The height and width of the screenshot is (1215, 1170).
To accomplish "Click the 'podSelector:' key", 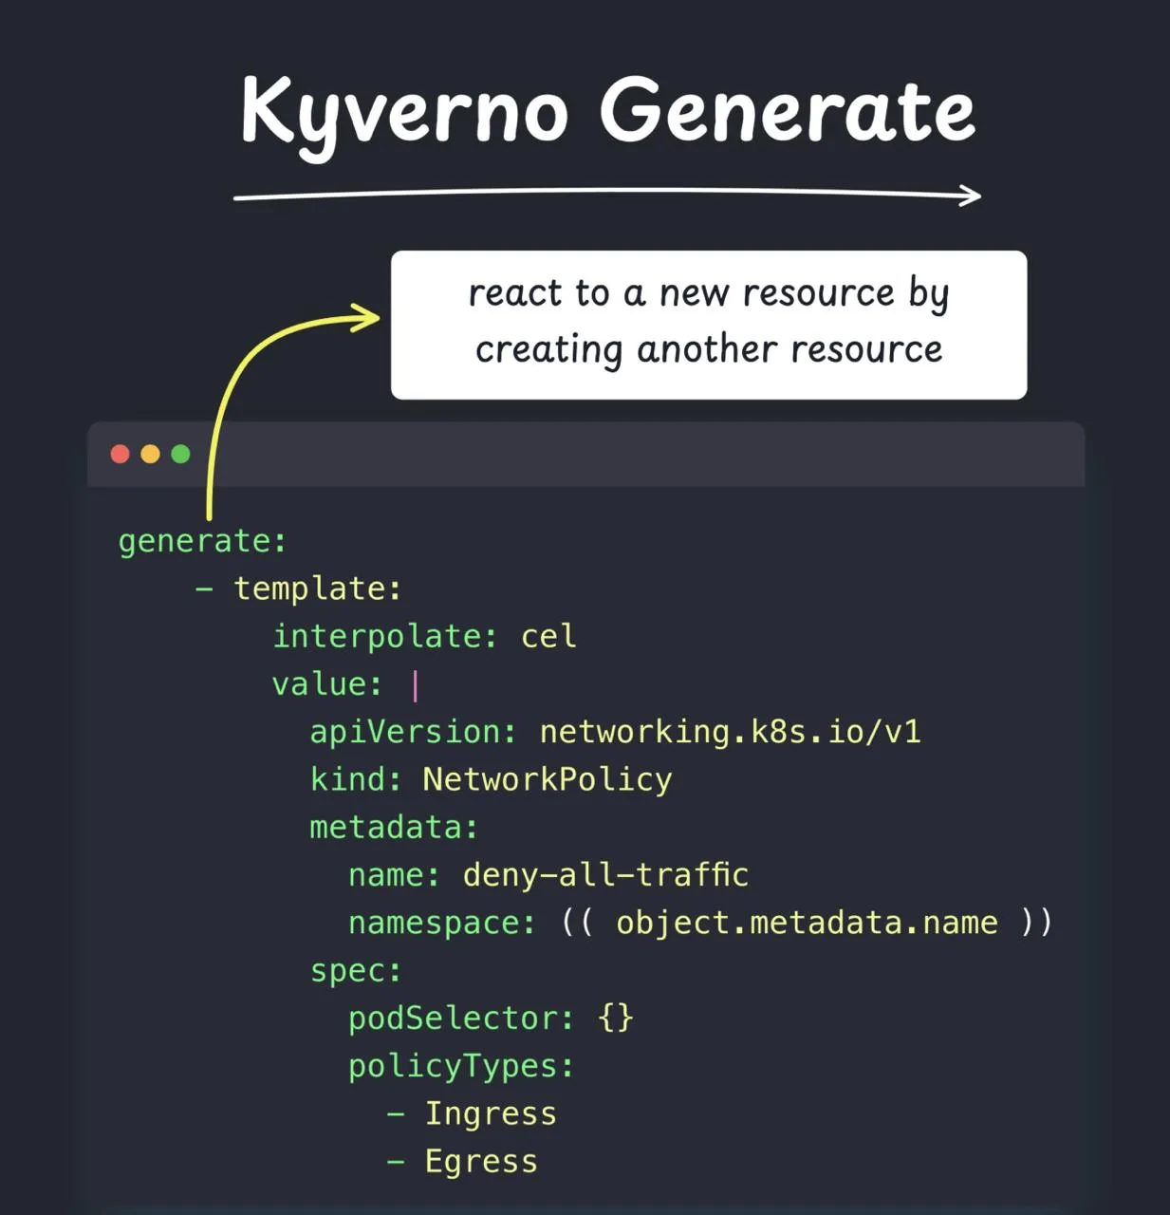I will click(461, 1019).
